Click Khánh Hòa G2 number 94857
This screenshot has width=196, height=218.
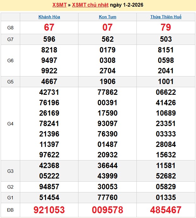coord(49,187)
